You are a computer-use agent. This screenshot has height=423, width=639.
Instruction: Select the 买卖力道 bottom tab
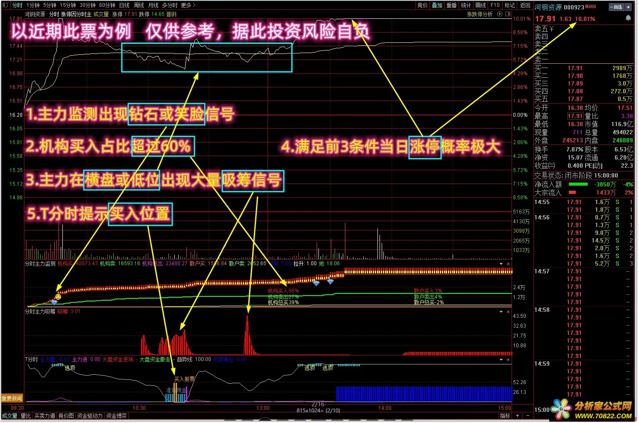click(x=44, y=416)
